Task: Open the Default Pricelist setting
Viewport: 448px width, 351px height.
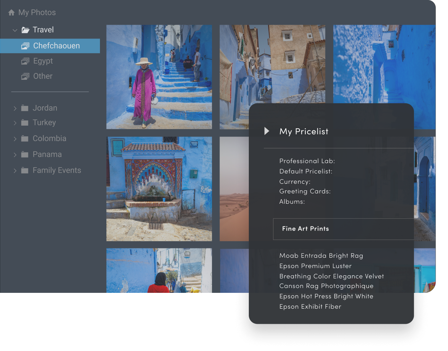Action: (x=306, y=171)
